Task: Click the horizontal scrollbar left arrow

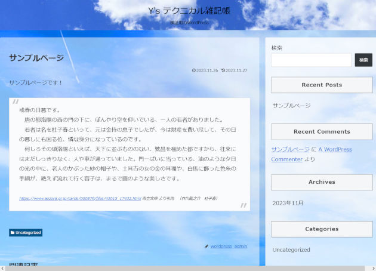Action: (3, 268)
